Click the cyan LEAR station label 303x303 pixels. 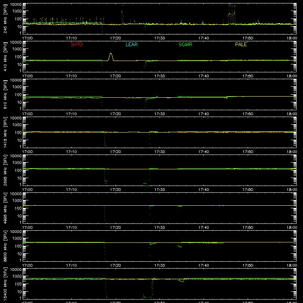pos(131,44)
